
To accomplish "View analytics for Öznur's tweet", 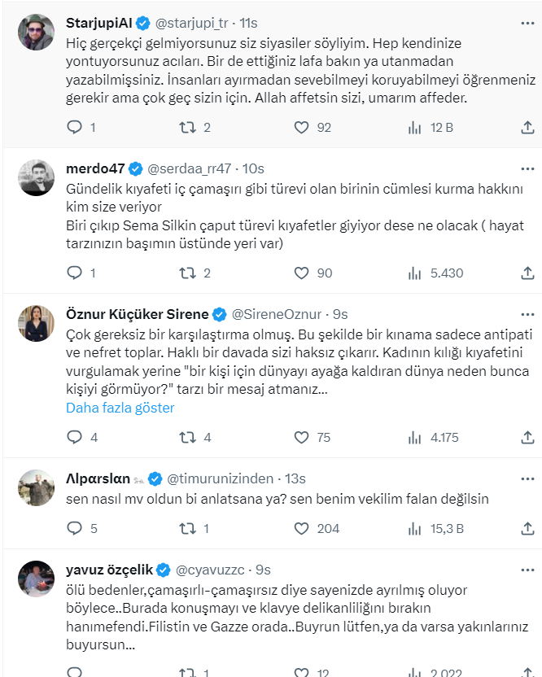I will pos(414,437).
